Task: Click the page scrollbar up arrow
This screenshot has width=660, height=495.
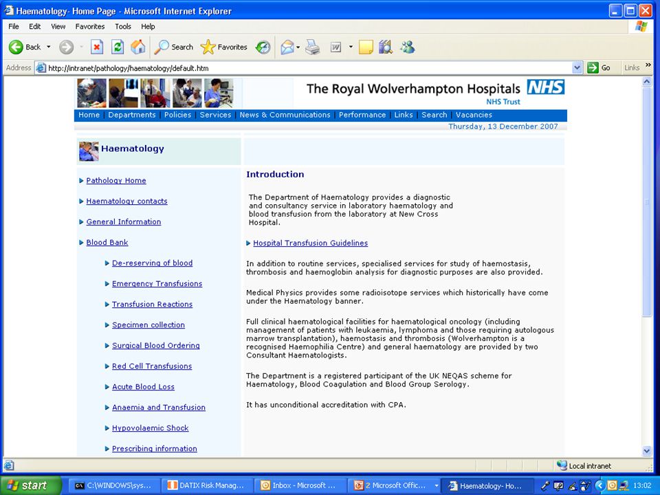Action: tap(647, 82)
